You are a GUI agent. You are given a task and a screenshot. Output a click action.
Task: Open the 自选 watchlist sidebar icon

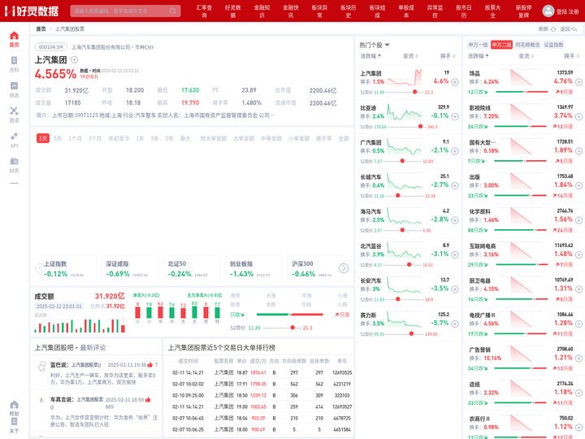tap(14, 89)
